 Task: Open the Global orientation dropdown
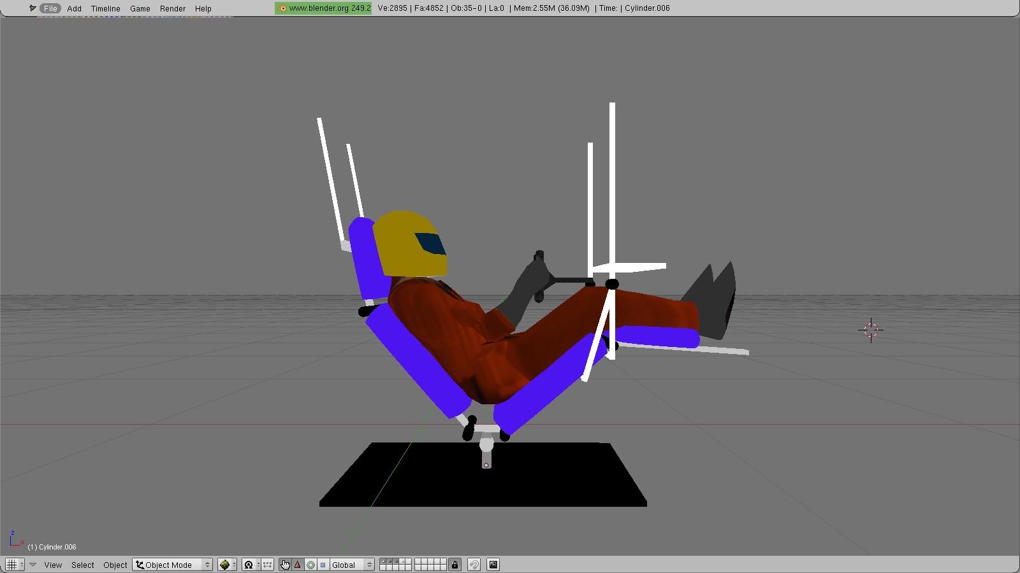pos(351,565)
